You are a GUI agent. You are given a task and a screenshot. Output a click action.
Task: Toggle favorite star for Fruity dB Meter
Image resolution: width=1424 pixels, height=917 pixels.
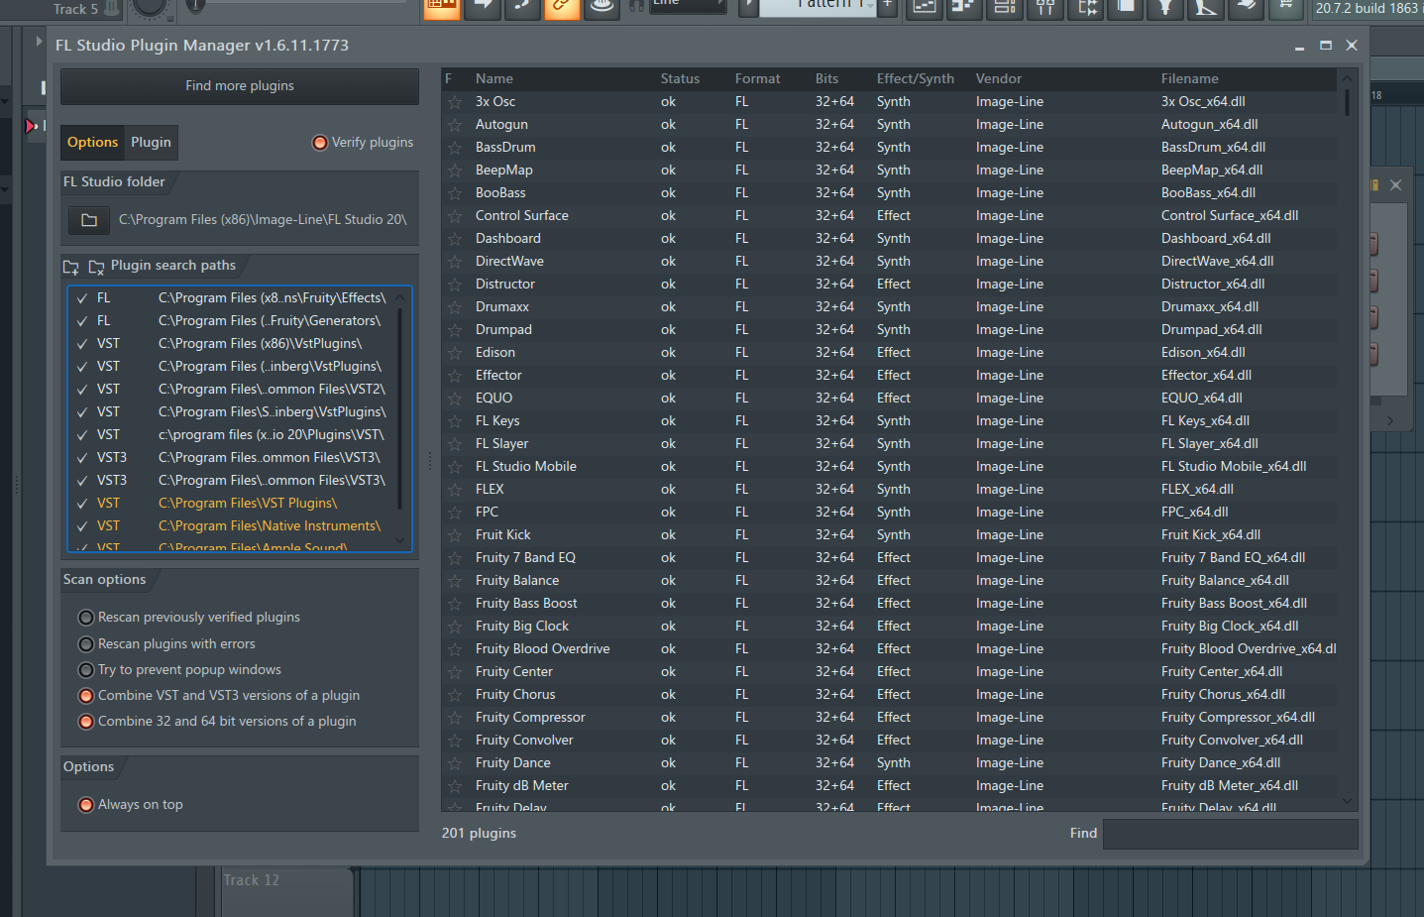(x=455, y=786)
